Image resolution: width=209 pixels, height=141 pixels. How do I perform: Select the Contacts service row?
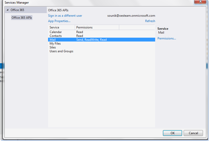point(102,36)
